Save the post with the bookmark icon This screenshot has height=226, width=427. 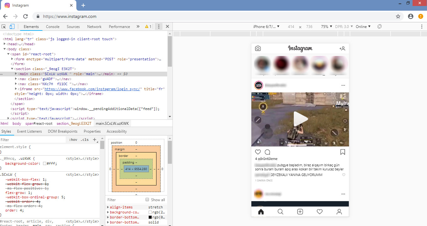[x=343, y=152]
